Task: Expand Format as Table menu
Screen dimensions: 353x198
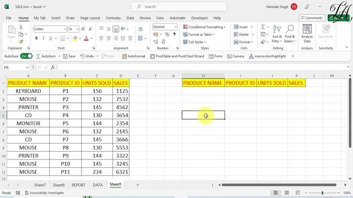Action: click(x=199, y=35)
